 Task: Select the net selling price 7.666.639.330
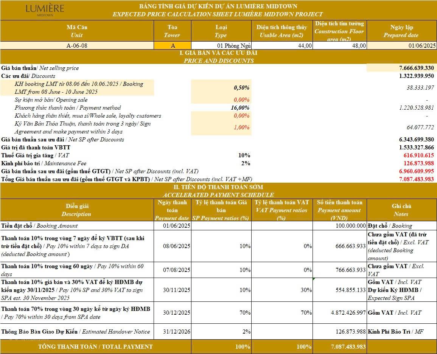(x=416, y=68)
